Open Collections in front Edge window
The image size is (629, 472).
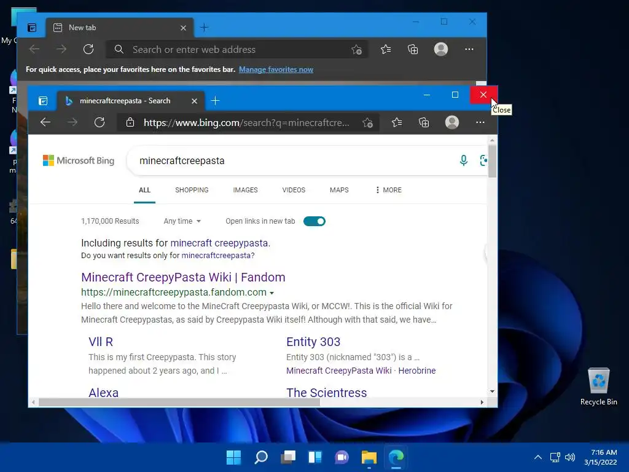click(424, 122)
